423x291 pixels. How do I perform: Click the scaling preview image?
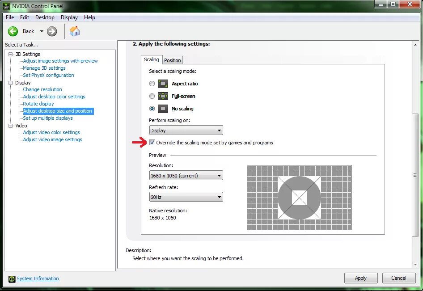(x=299, y=198)
